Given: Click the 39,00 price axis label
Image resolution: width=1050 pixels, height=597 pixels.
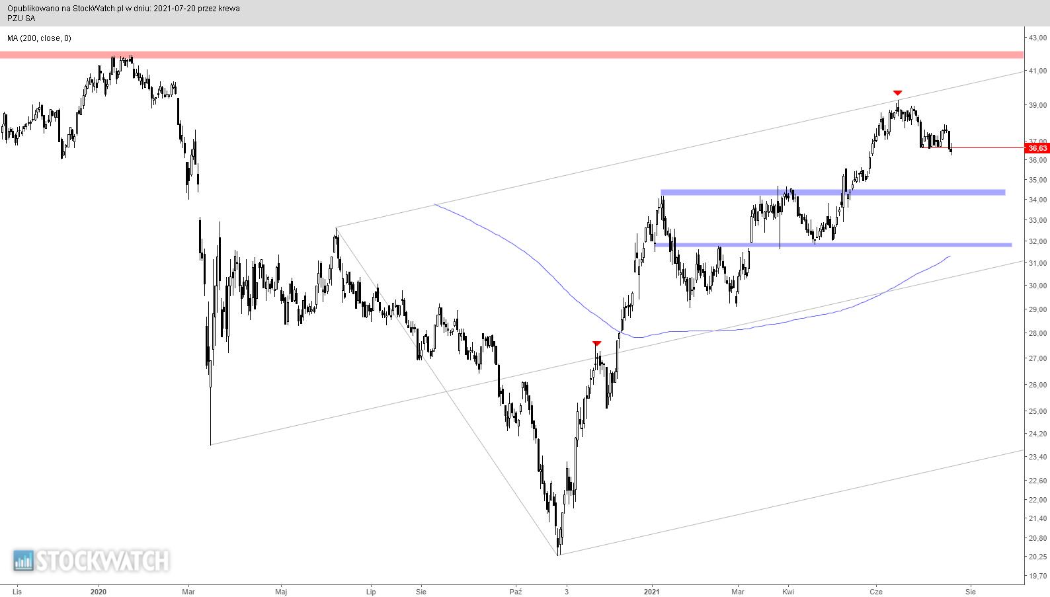Looking at the screenshot, I should [x=1037, y=105].
